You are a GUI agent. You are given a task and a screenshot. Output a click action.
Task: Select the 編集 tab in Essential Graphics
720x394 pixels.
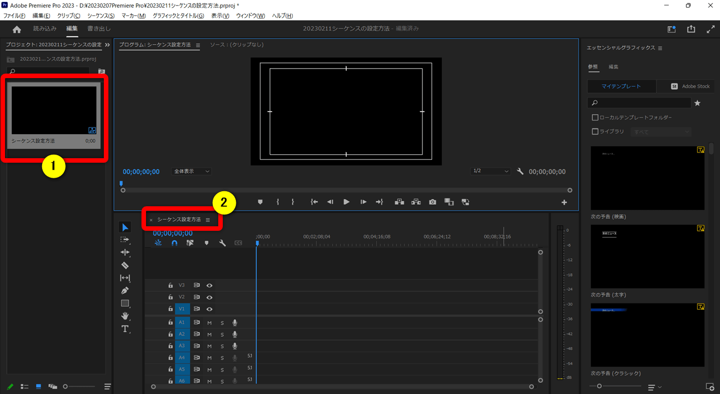click(614, 67)
